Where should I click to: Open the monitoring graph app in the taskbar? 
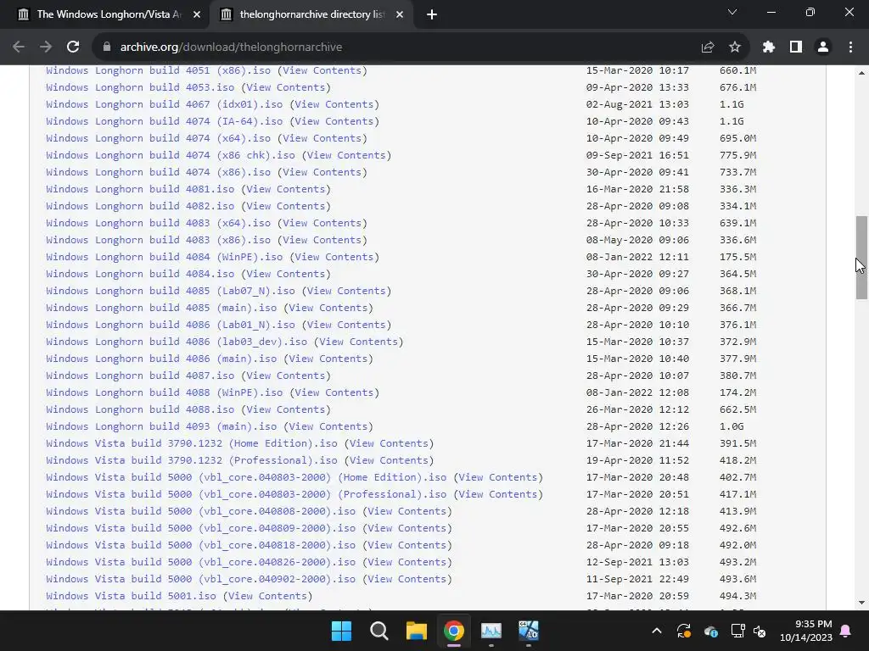click(x=491, y=631)
